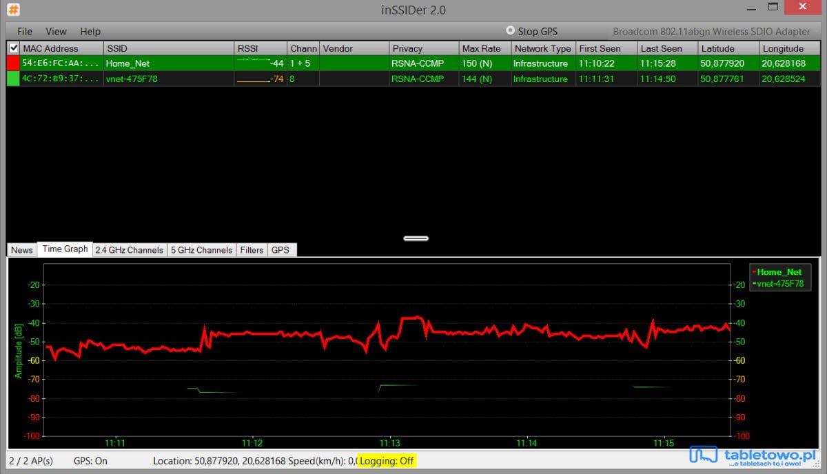Viewport: 827px width, 474px height.
Task: Open the Help menu
Action: [x=90, y=31]
